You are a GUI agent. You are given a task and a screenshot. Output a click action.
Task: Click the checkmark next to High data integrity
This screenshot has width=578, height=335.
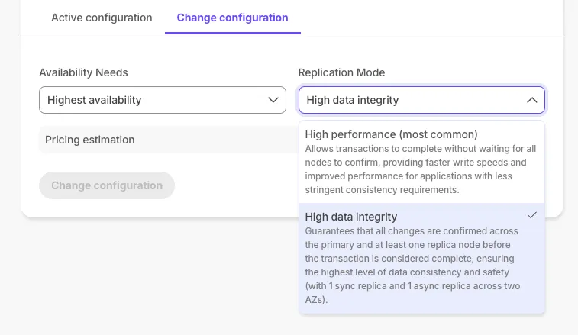[x=532, y=215]
